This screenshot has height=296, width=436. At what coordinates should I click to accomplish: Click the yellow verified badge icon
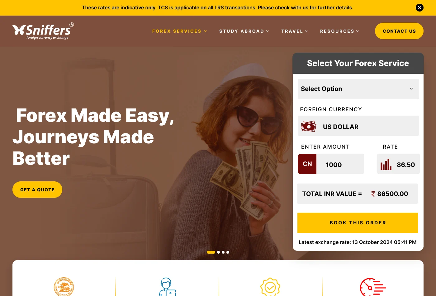pyautogui.click(x=270, y=287)
